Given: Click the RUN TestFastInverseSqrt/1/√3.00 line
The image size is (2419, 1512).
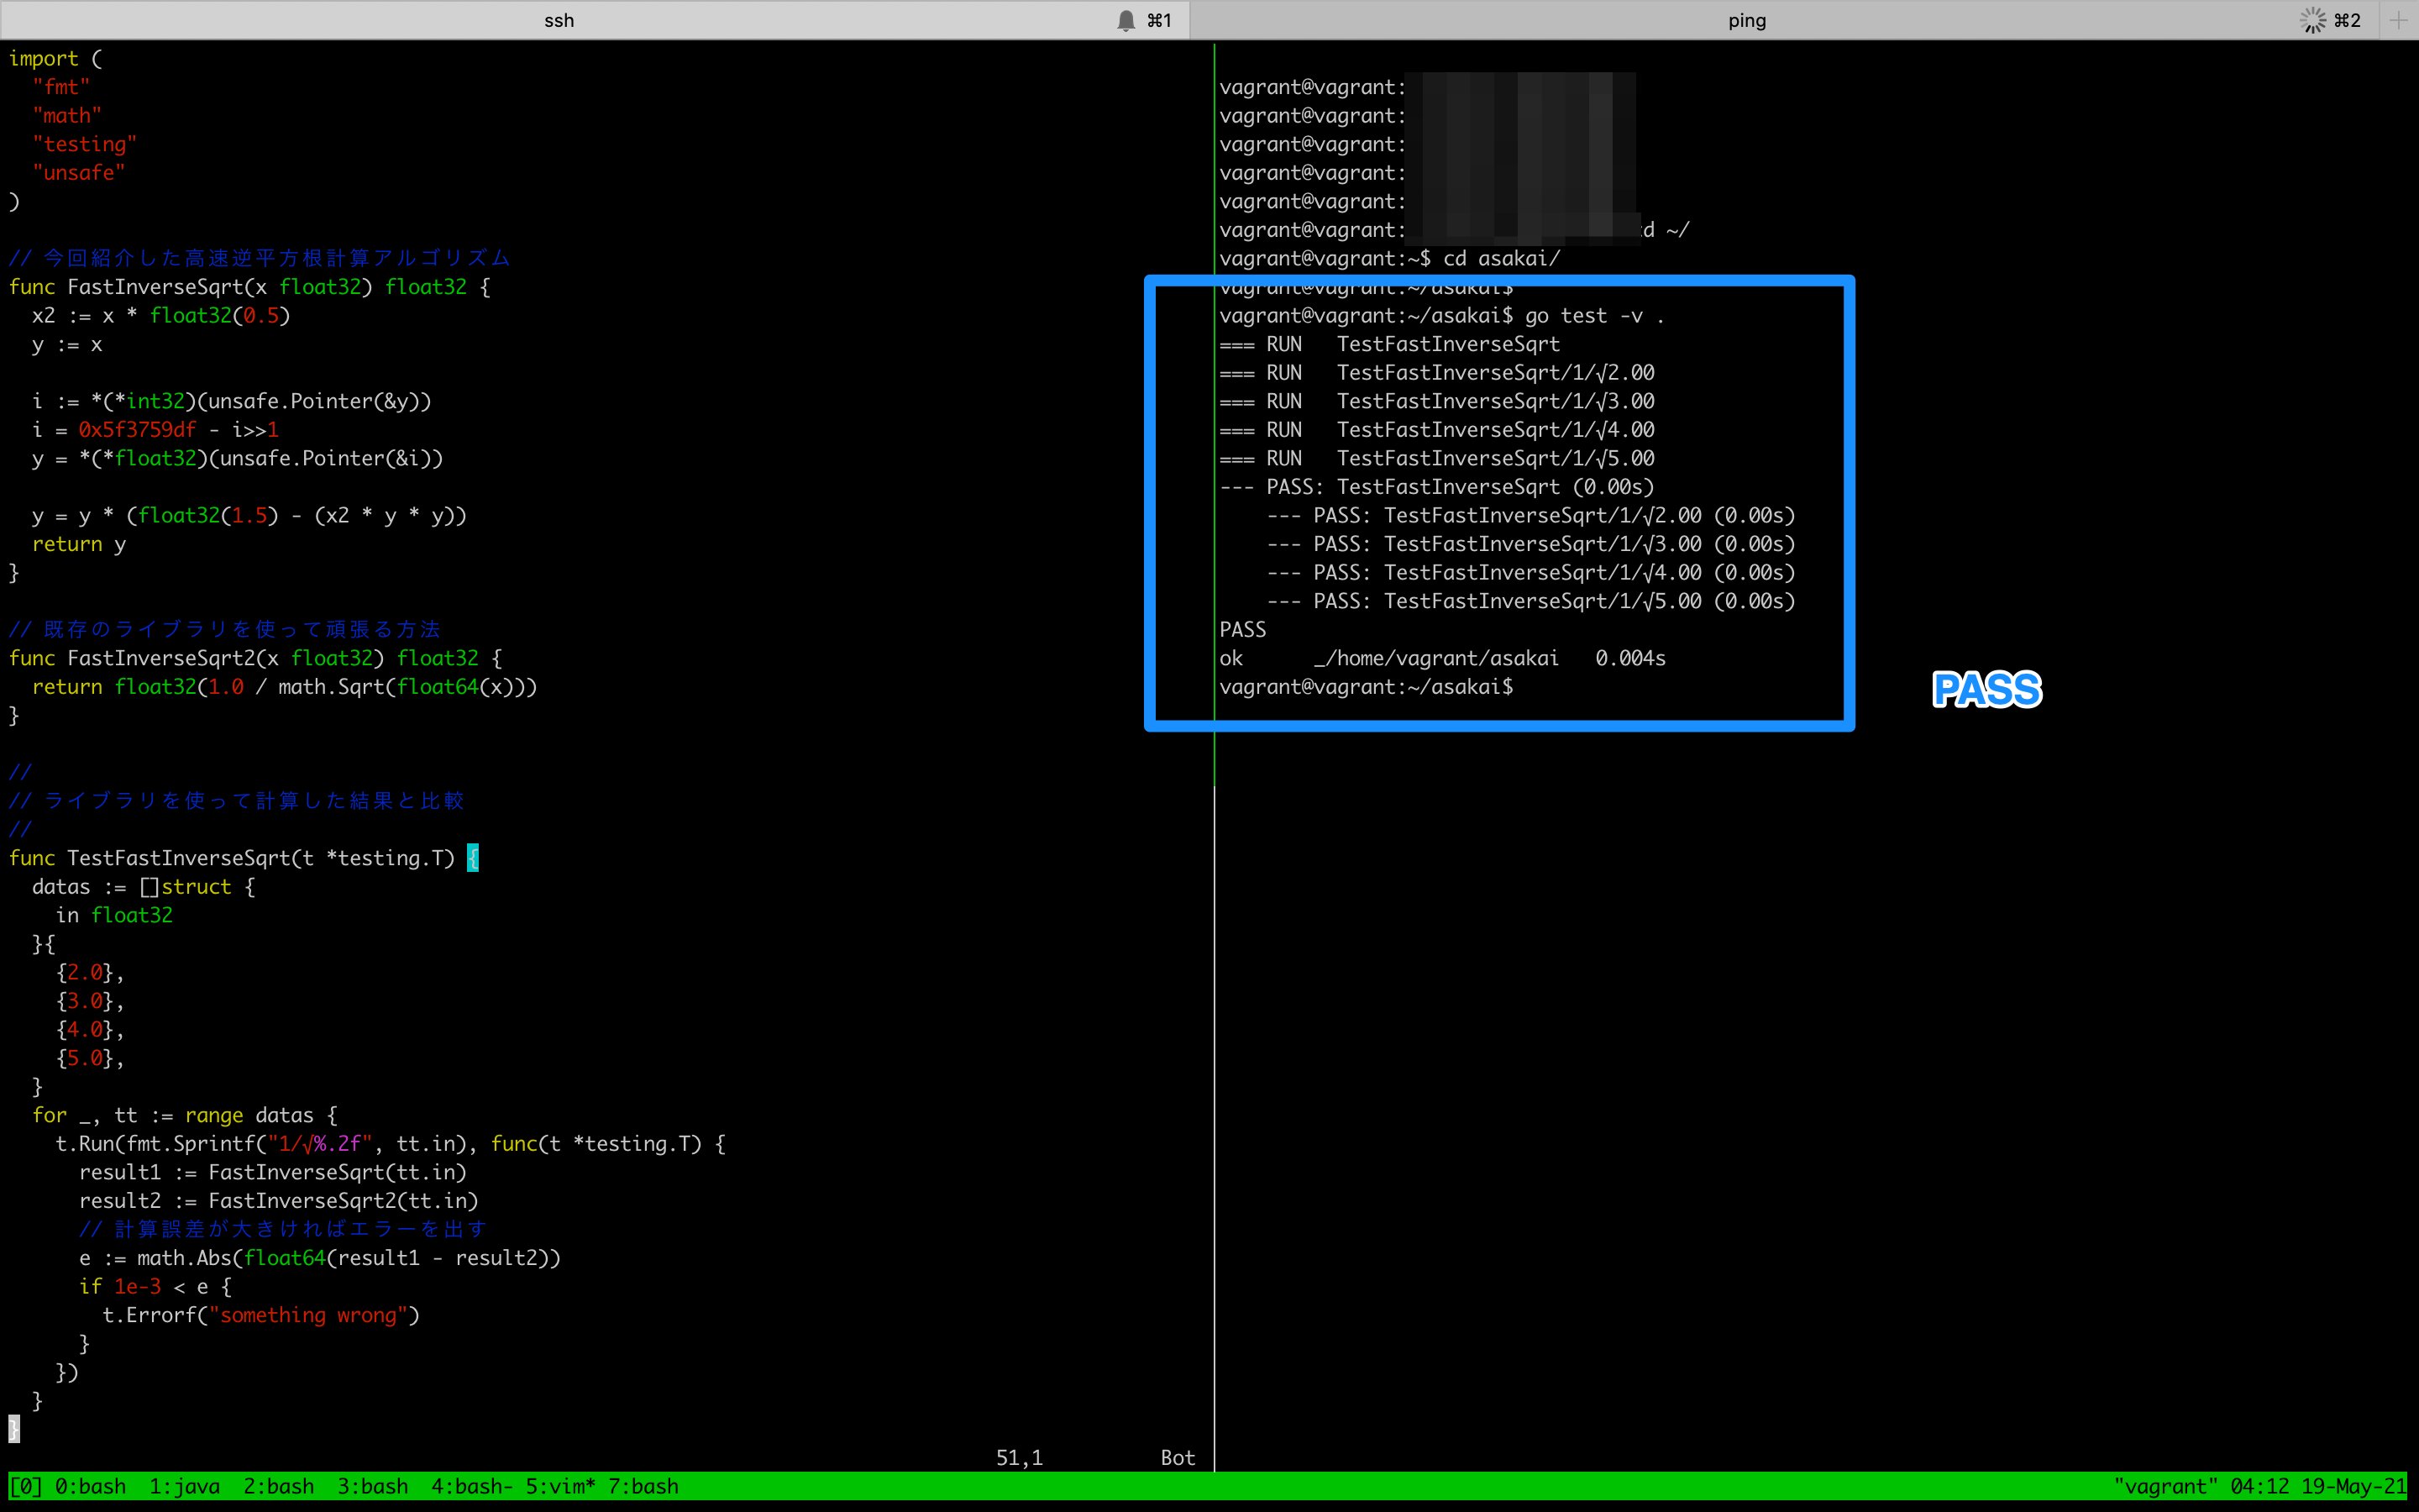Looking at the screenshot, I should click(x=1436, y=401).
